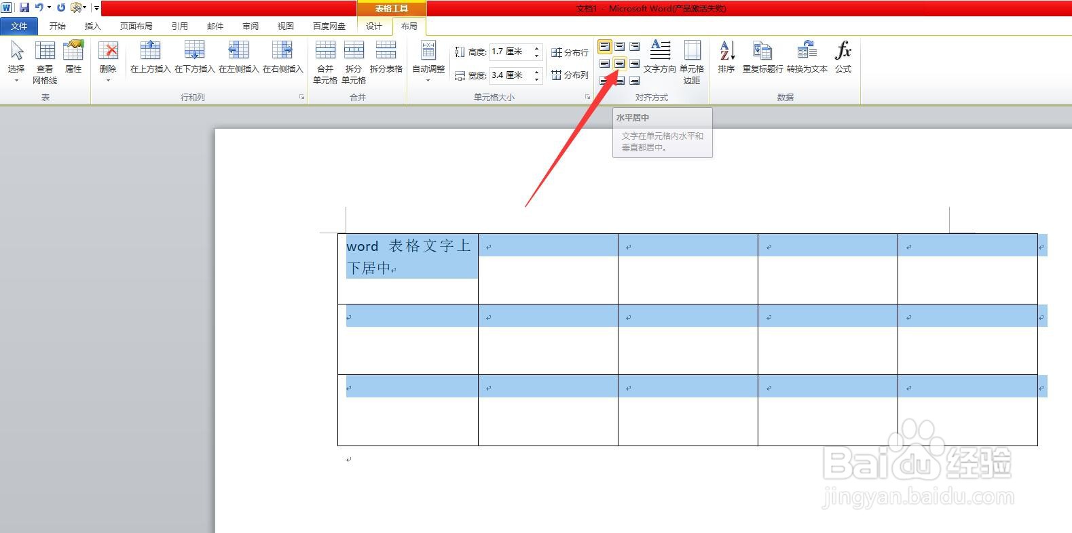Open the 行和列 group dialog launcher
The height and width of the screenshot is (533, 1072).
[x=301, y=98]
